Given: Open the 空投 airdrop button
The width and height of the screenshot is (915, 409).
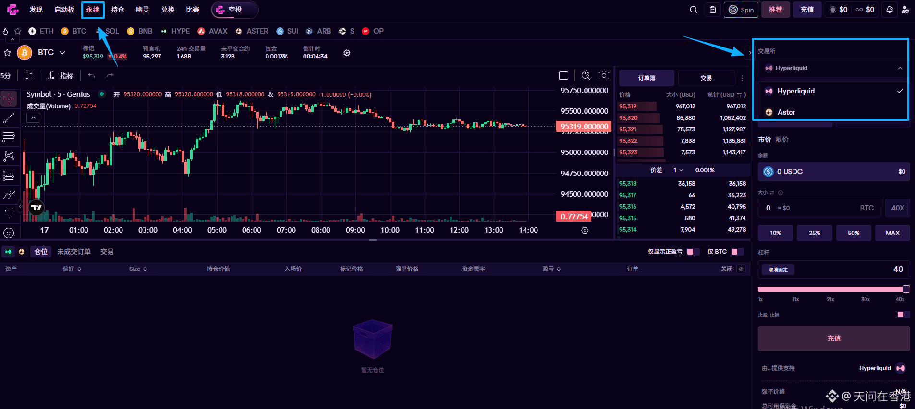Looking at the screenshot, I should pyautogui.click(x=235, y=10).
